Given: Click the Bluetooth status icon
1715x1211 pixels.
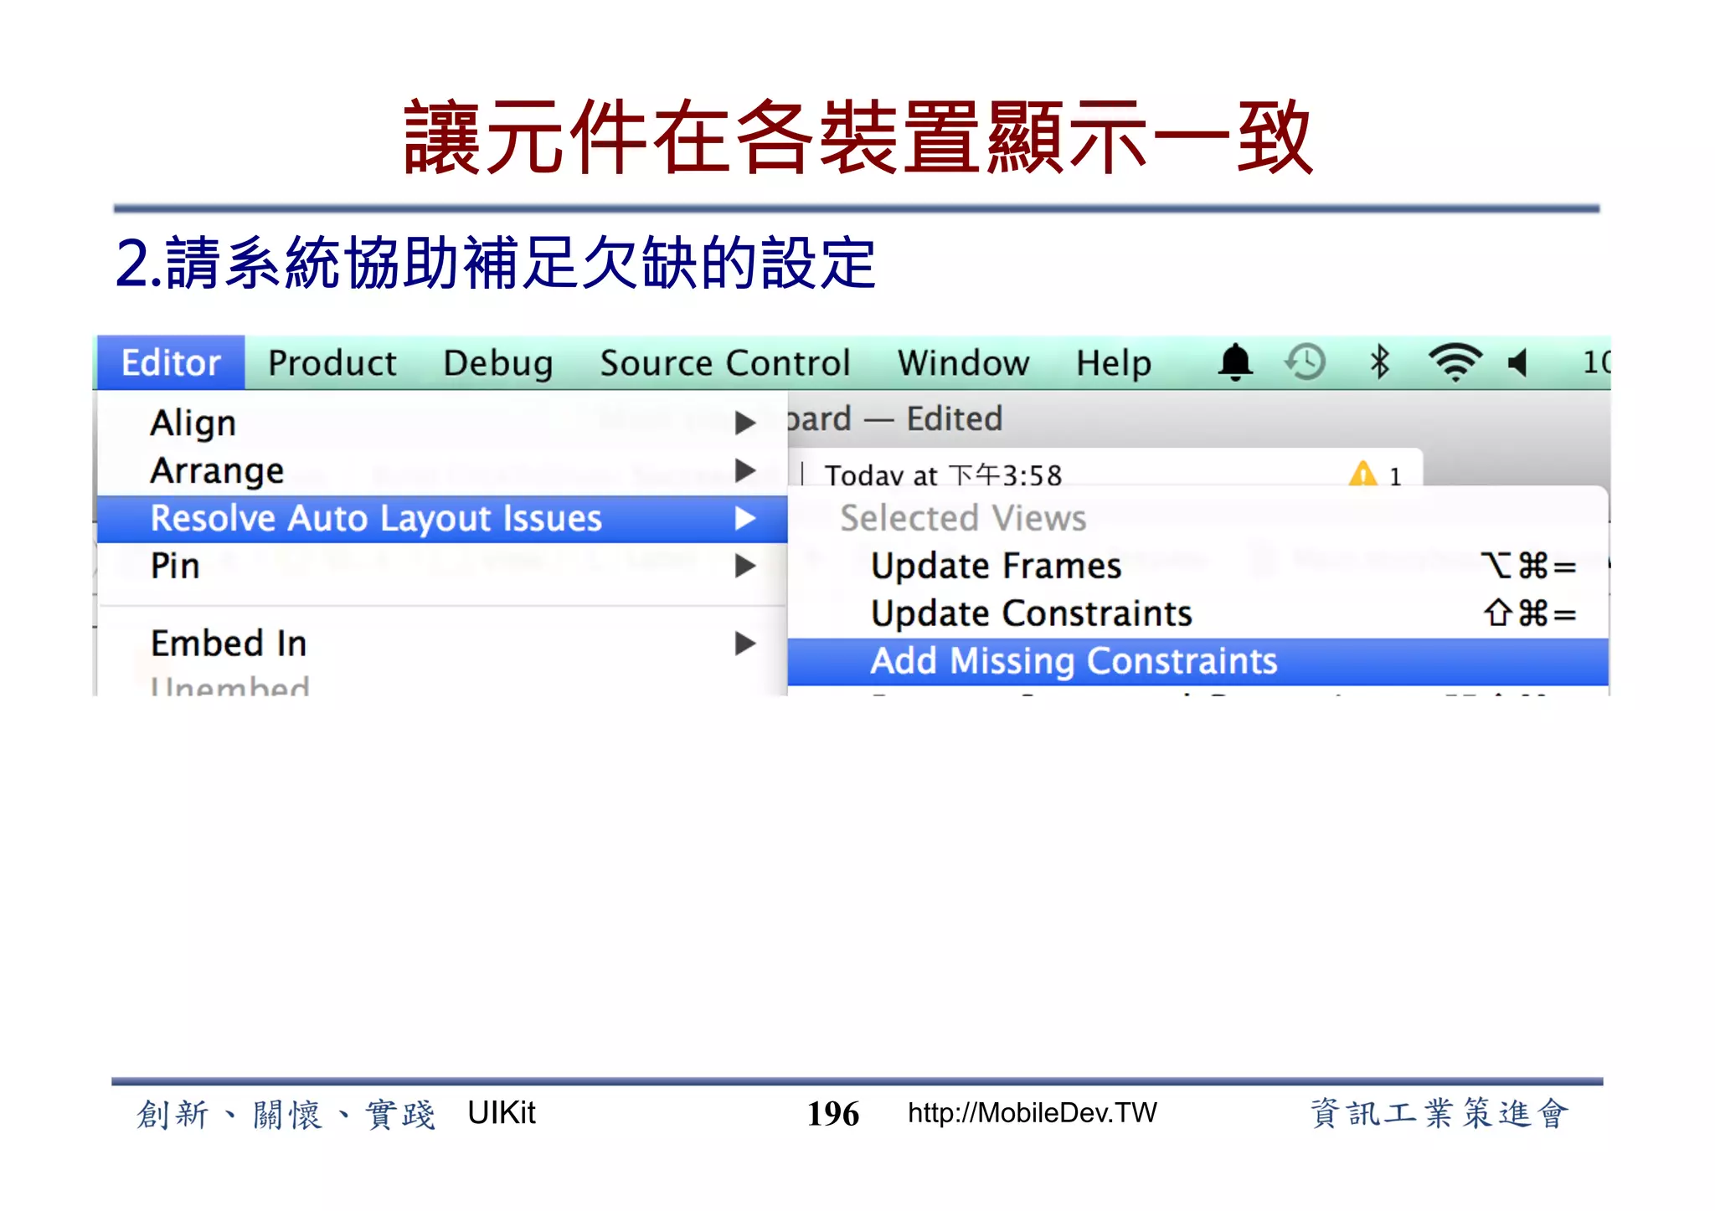Looking at the screenshot, I should tap(1380, 362).
